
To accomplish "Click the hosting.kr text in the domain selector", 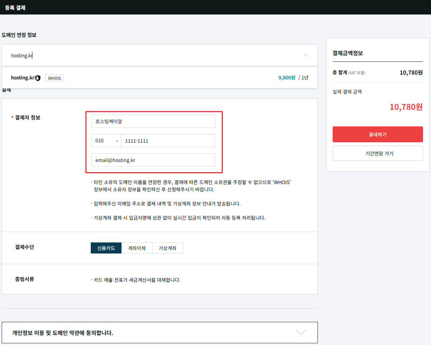I will [x=22, y=56].
